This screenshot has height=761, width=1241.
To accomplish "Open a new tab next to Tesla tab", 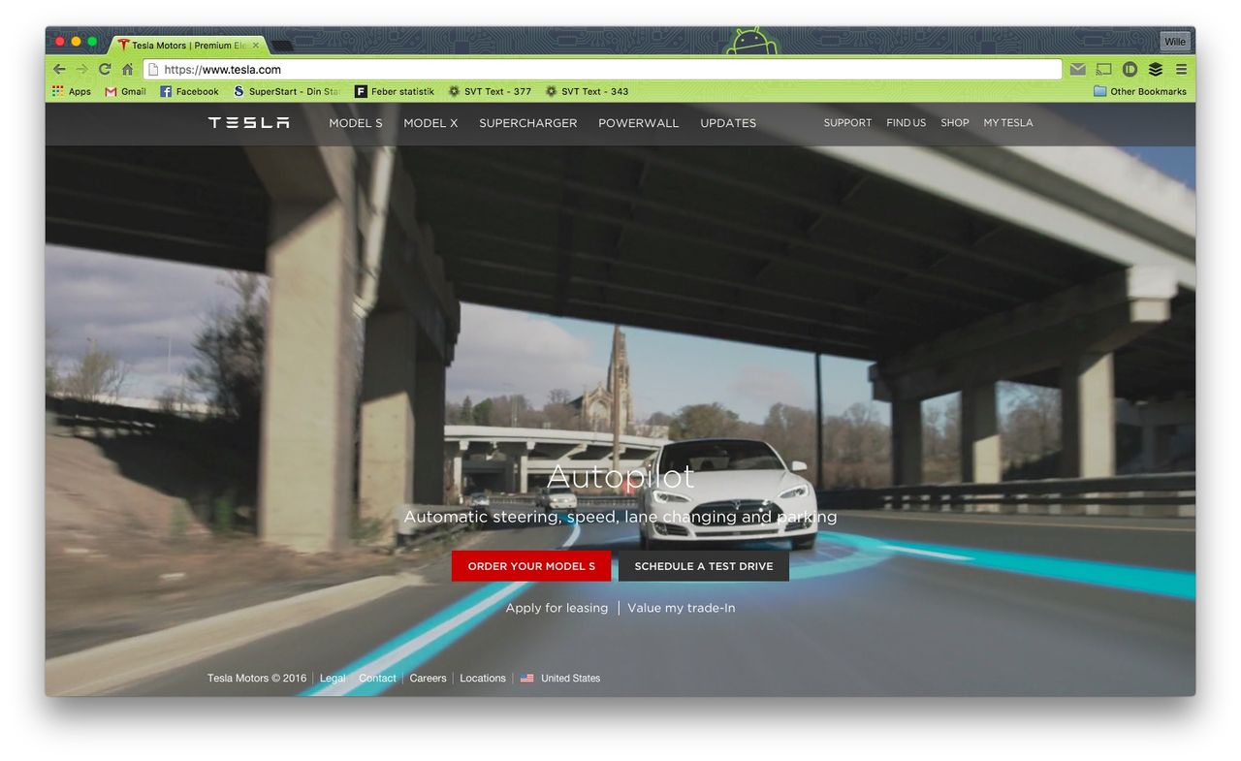I will [282, 46].
